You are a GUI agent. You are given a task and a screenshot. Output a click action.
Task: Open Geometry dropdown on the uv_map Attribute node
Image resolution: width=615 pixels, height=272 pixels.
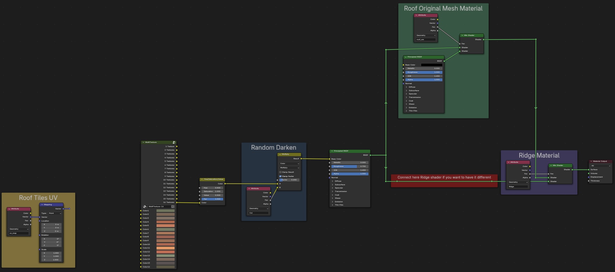click(x=19, y=229)
